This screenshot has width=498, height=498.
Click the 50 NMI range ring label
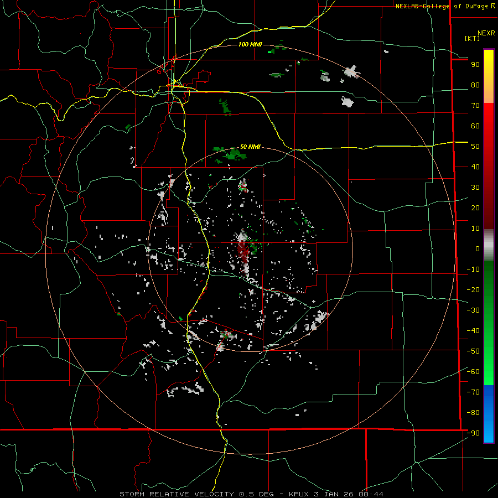click(250, 147)
